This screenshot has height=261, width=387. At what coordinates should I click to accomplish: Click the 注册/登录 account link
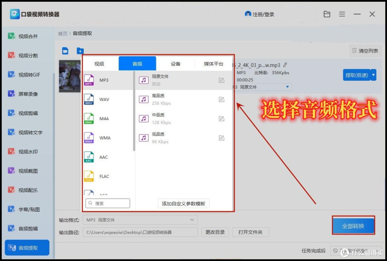click(259, 14)
